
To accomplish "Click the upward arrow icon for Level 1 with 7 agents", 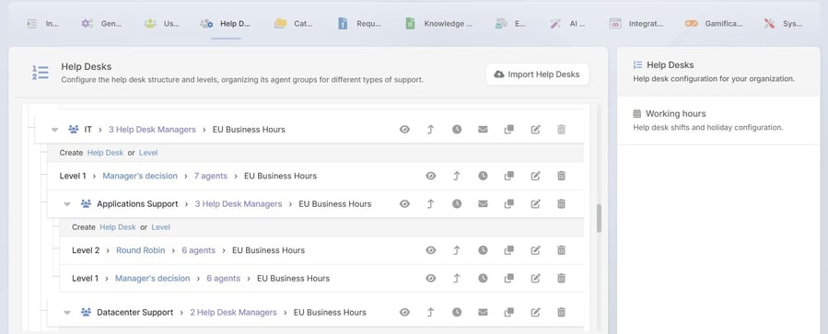I will click(x=457, y=176).
